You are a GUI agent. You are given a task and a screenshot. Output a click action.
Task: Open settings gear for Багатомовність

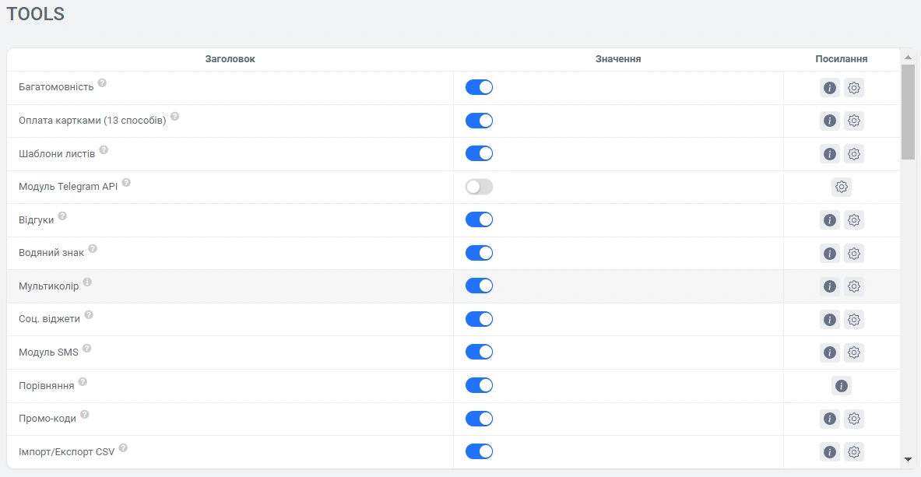tap(854, 88)
